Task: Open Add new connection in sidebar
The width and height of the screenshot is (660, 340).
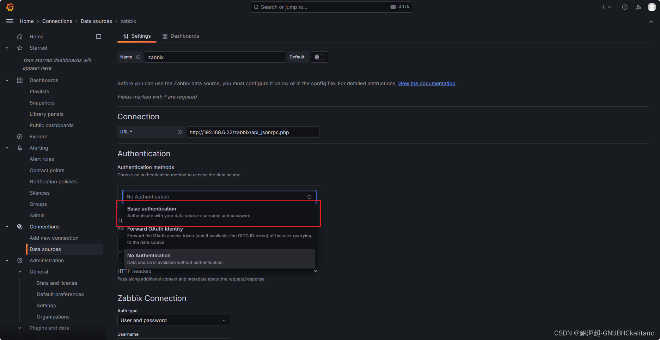Action: pos(54,238)
